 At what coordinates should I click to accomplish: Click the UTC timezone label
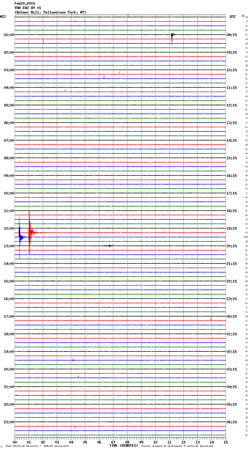point(233,17)
